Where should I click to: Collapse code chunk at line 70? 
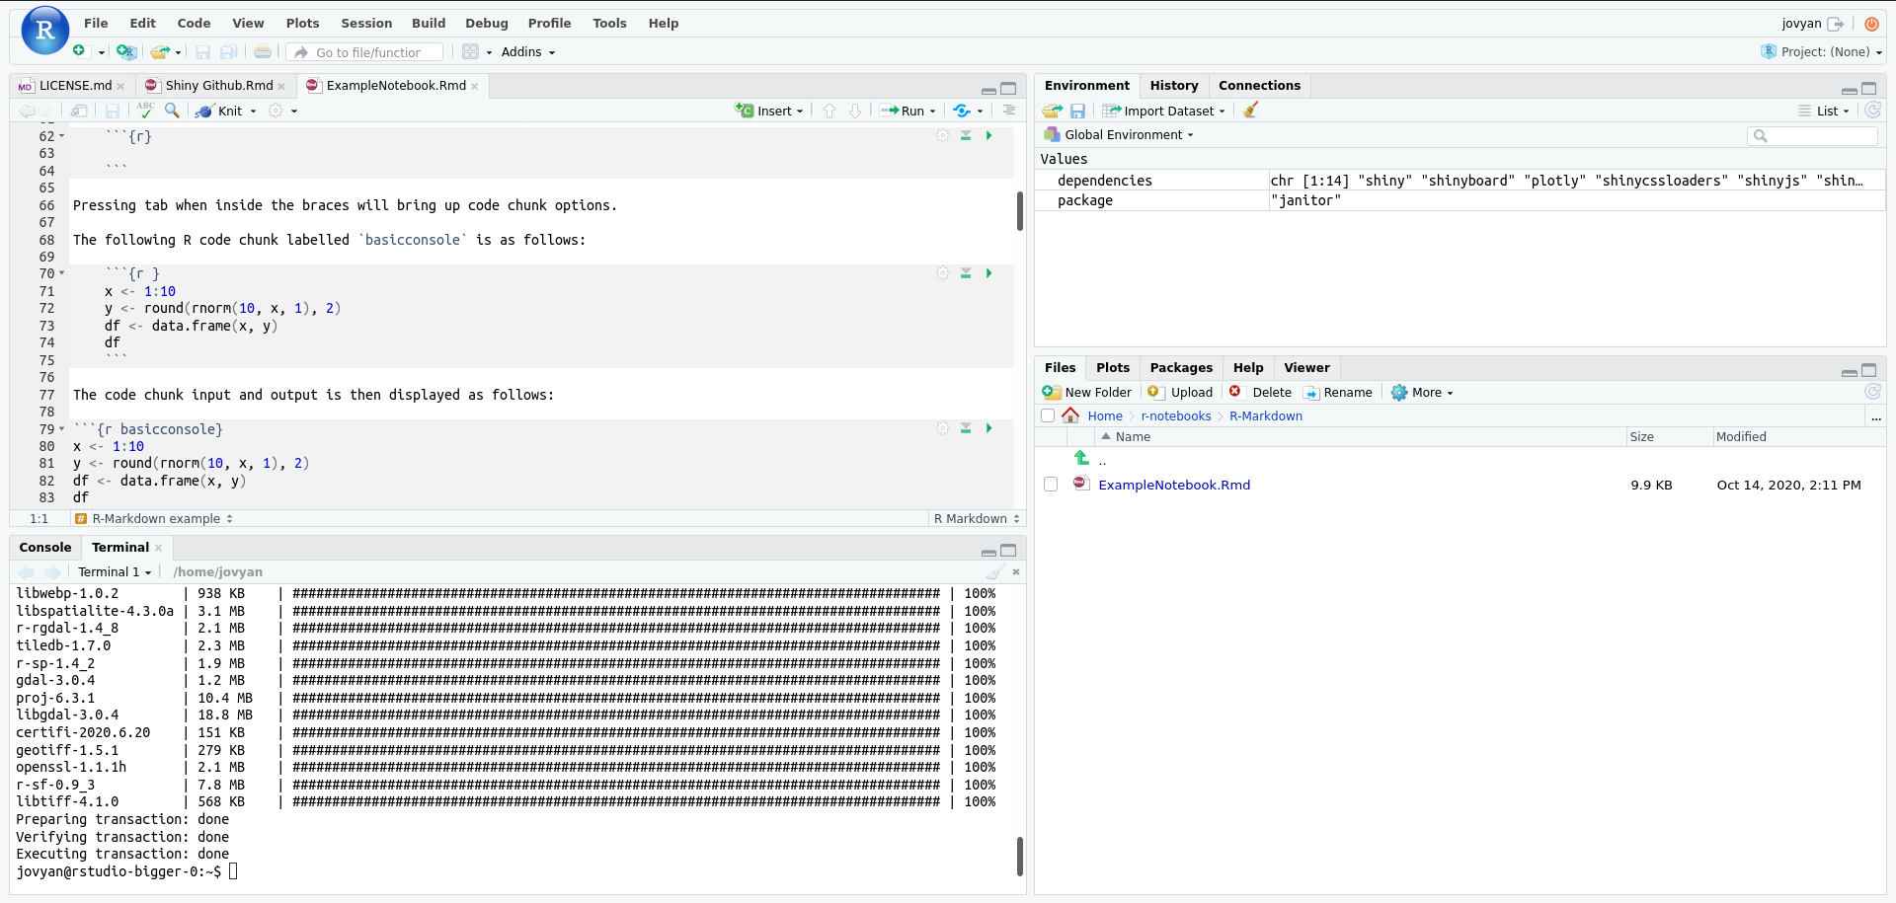pyautogui.click(x=62, y=273)
